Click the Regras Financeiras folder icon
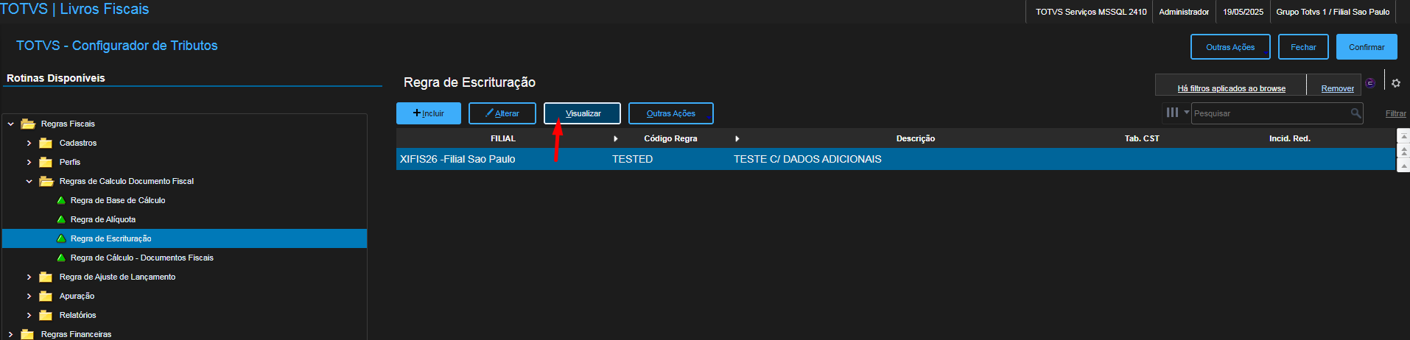This screenshot has width=1410, height=340. 28,334
